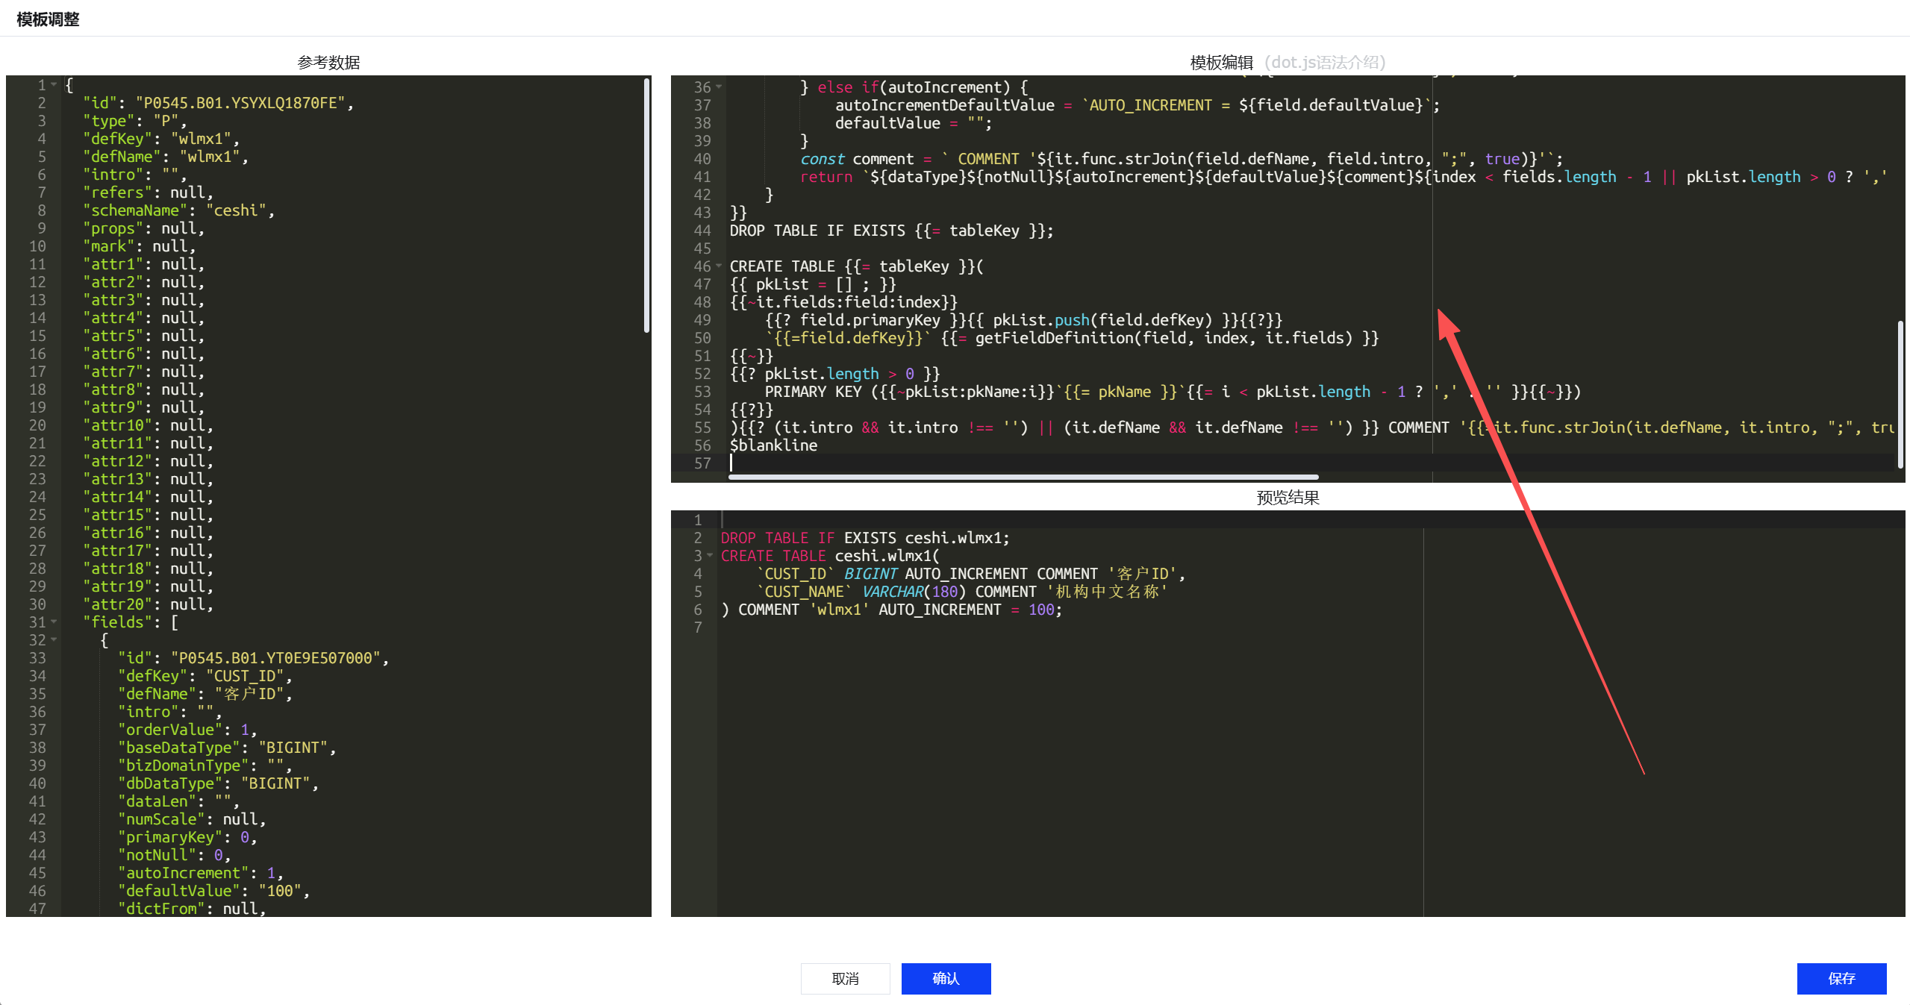1910x1005 pixels.
Task: Fold the first field object at line 32
Action: (54, 640)
